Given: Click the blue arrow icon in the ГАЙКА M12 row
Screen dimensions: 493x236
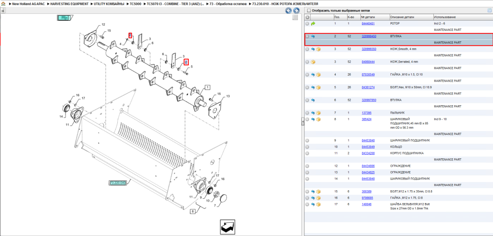Looking at the screenshot, I should pyautogui.click(x=313, y=198).
